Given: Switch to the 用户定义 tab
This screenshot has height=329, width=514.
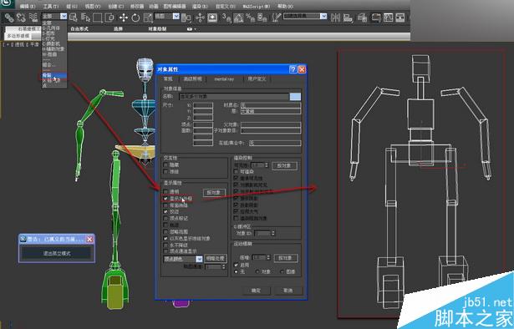Looking at the screenshot, I should pos(257,78).
